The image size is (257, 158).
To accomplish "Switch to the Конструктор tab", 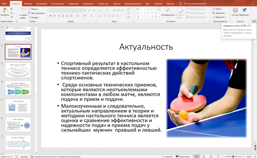I will click(58, 4).
